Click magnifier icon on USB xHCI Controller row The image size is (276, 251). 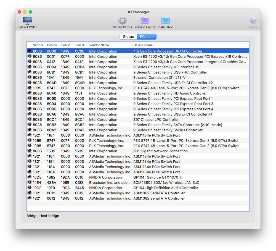(x=30, y=72)
